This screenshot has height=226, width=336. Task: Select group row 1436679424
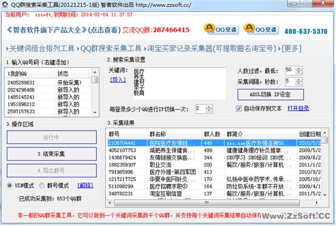[214, 157]
